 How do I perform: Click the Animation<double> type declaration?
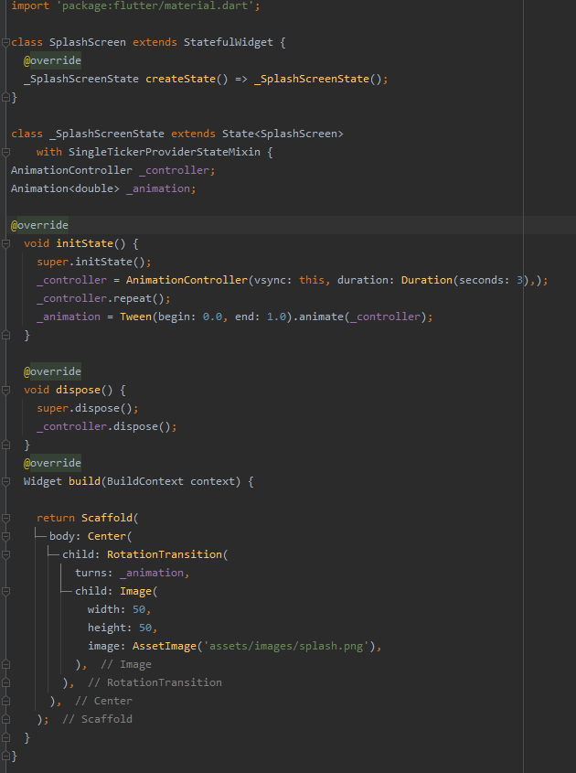click(x=65, y=188)
